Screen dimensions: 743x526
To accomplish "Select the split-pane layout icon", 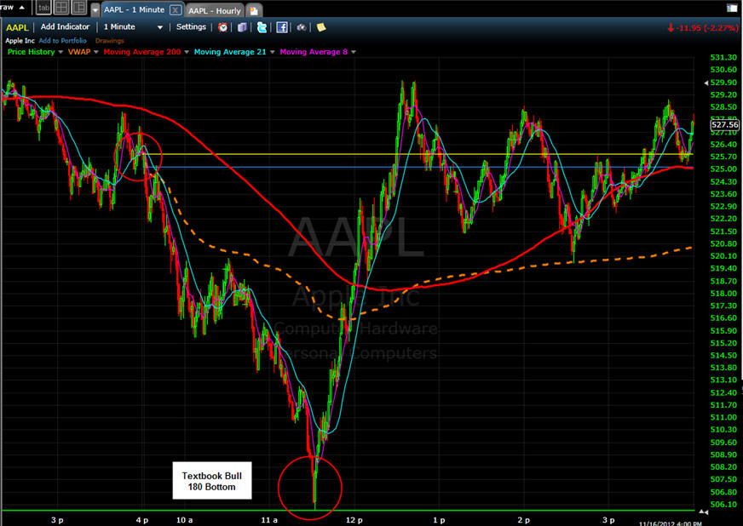I will [78, 9].
